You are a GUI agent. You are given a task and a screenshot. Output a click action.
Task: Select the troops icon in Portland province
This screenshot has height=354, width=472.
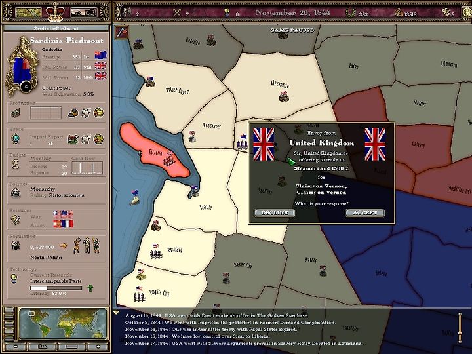(156, 251)
